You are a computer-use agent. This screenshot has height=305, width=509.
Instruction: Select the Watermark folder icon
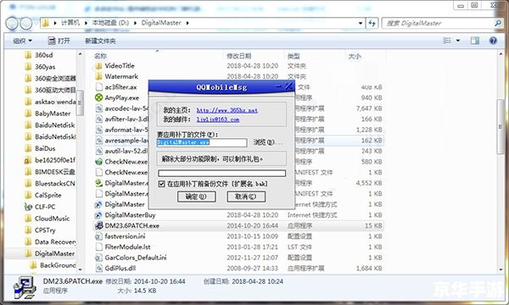pyautogui.click(x=98, y=76)
